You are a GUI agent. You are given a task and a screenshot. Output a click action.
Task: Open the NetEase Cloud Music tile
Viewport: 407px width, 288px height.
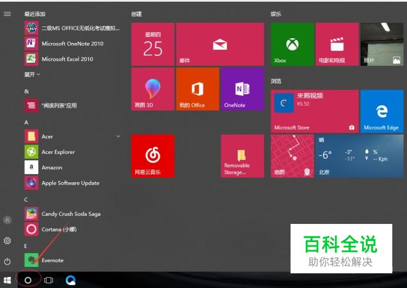click(x=153, y=156)
